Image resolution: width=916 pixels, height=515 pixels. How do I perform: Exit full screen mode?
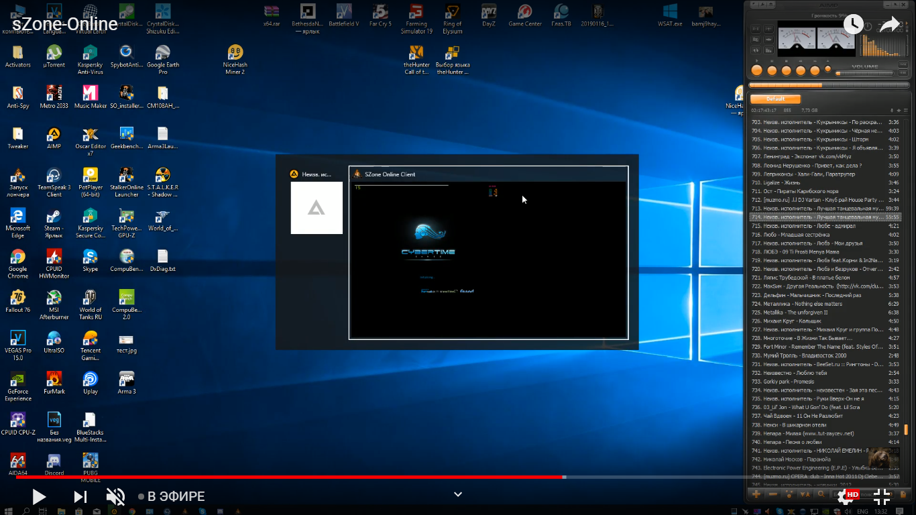coord(882,496)
